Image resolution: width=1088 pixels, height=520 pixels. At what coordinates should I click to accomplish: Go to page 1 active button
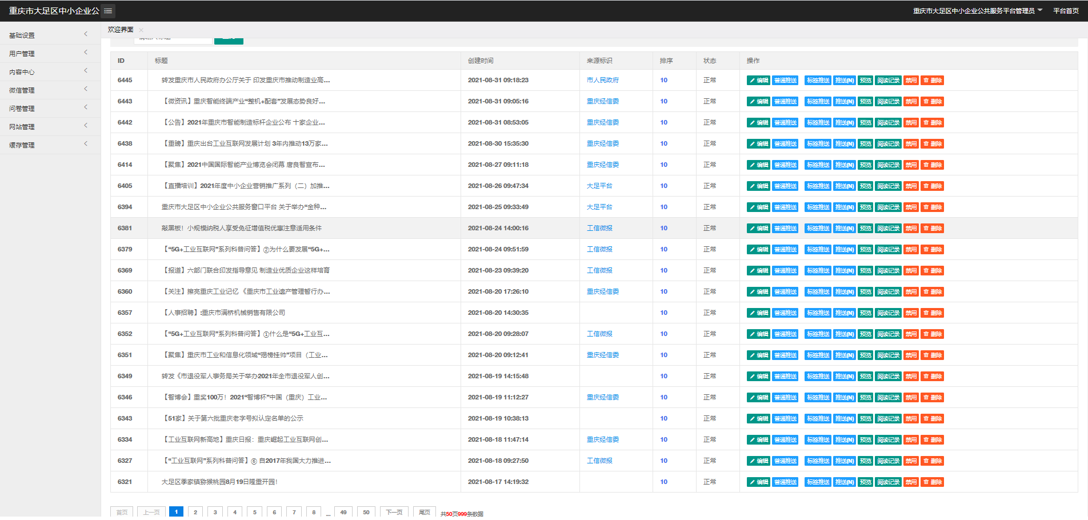tap(176, 513)
